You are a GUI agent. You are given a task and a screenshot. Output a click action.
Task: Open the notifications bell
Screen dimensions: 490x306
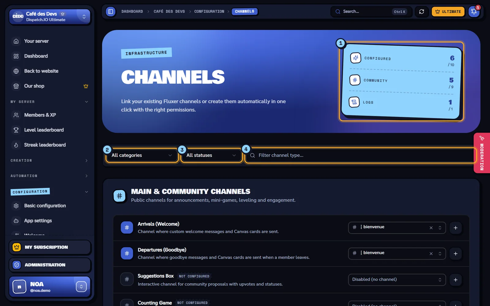click(474, 12)
